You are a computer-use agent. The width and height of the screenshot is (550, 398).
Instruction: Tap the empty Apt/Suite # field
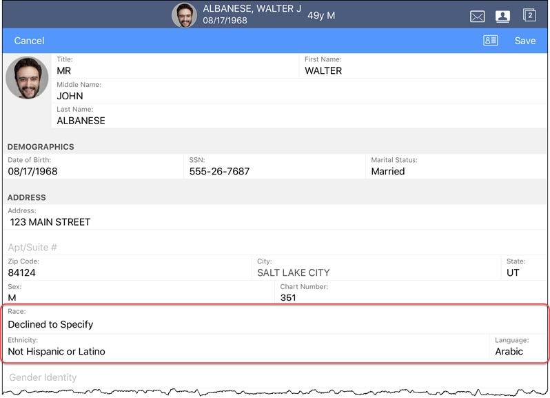pos(275,243)
